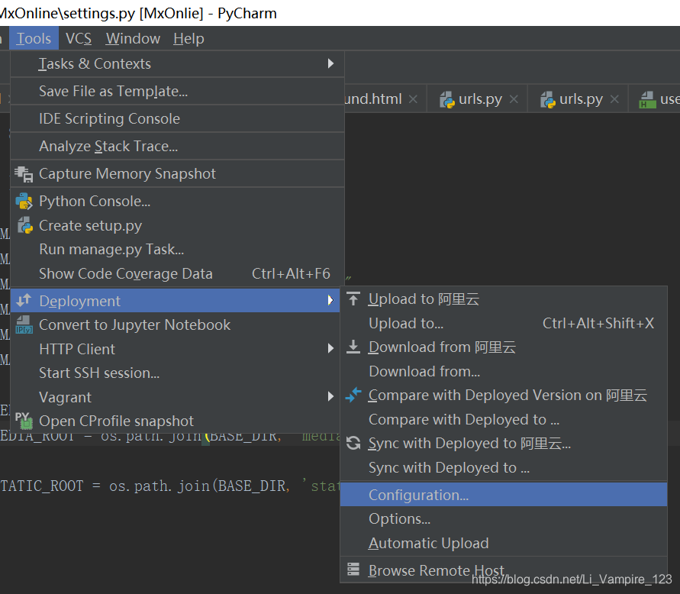Open the VCS menu
This screenshot has width=680, height=594.
(79, 39)
